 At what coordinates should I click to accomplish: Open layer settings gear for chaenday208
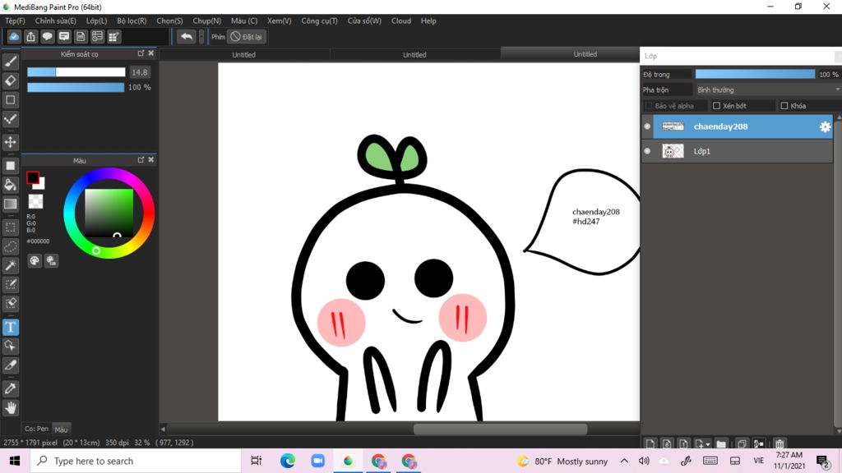point(825,126)
